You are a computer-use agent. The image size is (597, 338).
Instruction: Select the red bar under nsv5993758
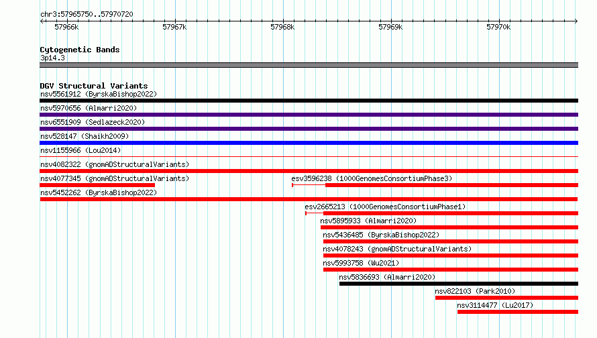point(451,270)
